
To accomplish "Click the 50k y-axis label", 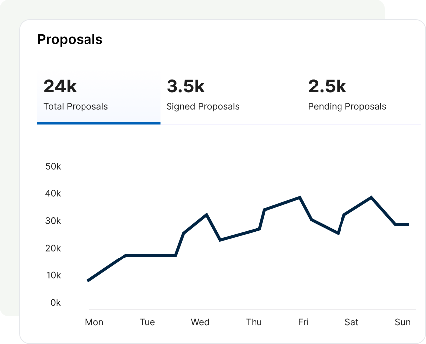I will pyautogui.click(x=53, y=166).
